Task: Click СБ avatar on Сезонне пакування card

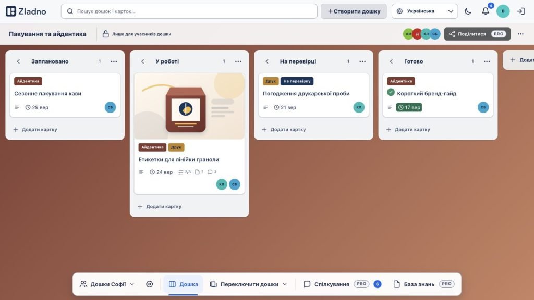Action: coord(111,107)
